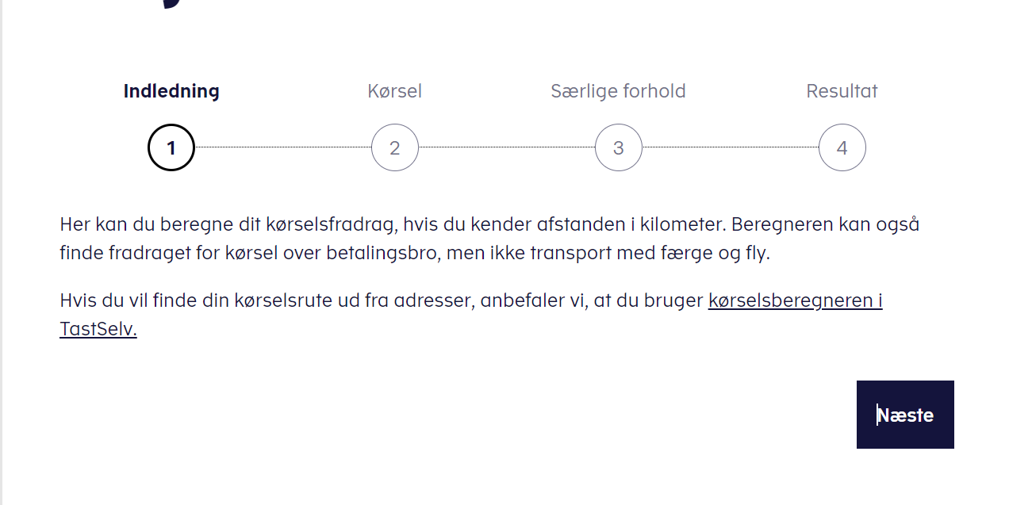The image size is (1009, 505).
Task: Open the kørselsberegneren i link text
Action: 795,301
